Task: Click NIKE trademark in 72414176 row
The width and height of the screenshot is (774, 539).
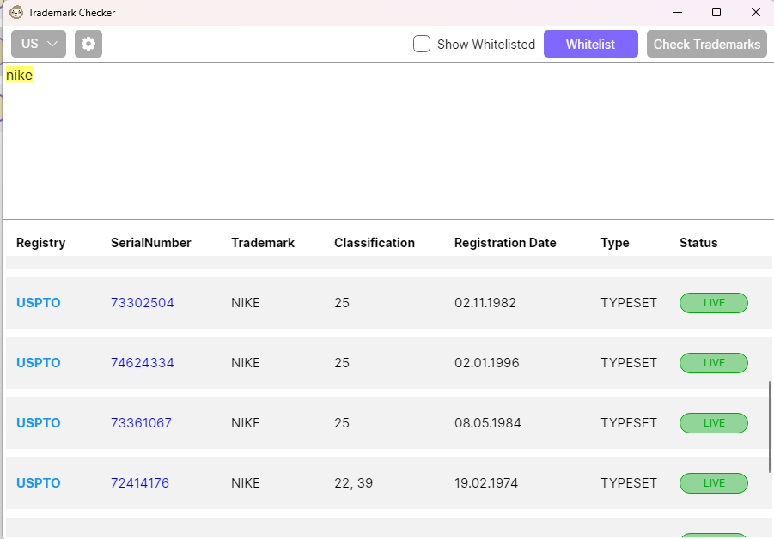Action: pos(246,483)
